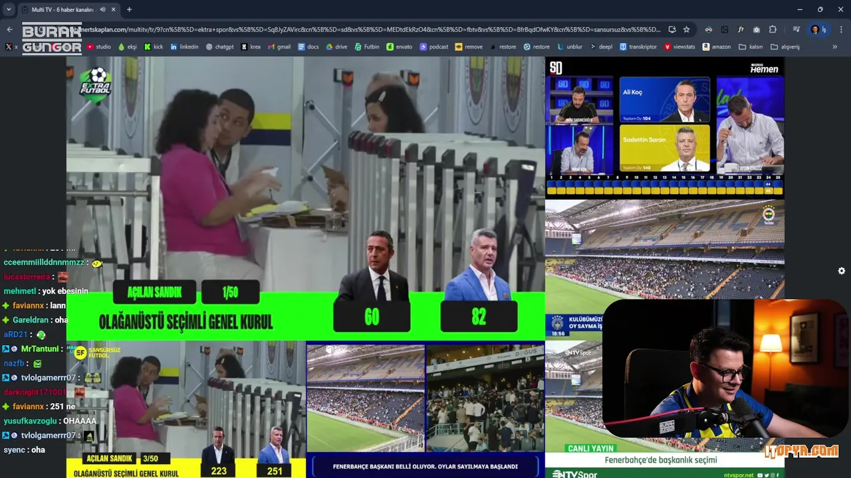
Task: Go back with the browser back arrow
Action: pos(9,29)
